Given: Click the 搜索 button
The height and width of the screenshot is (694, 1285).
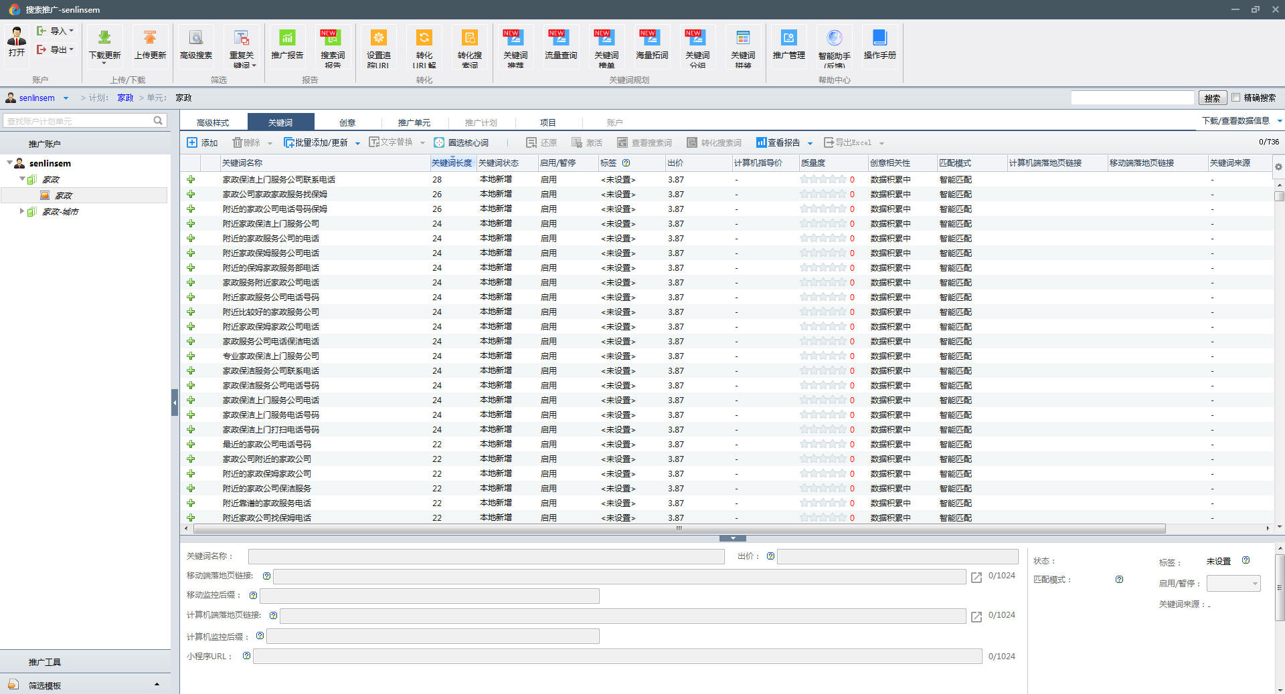Looking at the screenshot, I should 1212,98.
